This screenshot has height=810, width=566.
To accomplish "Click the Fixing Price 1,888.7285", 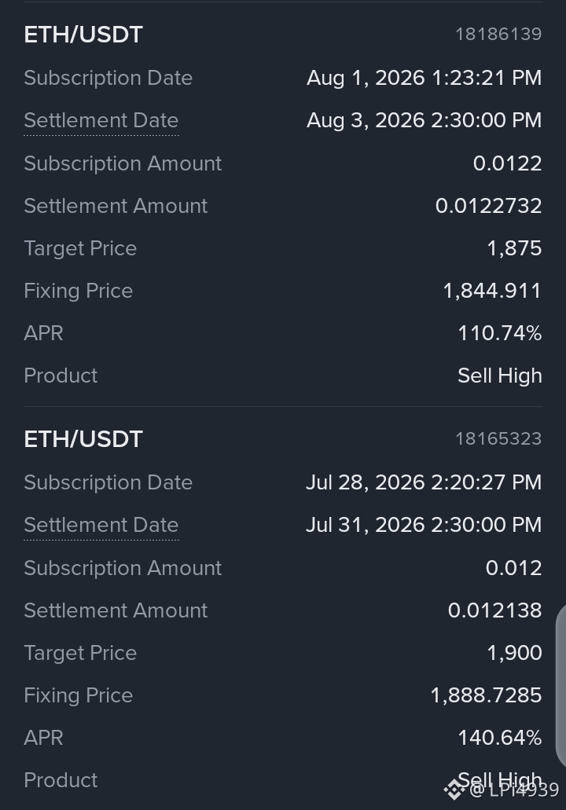I will pos(486,695).
